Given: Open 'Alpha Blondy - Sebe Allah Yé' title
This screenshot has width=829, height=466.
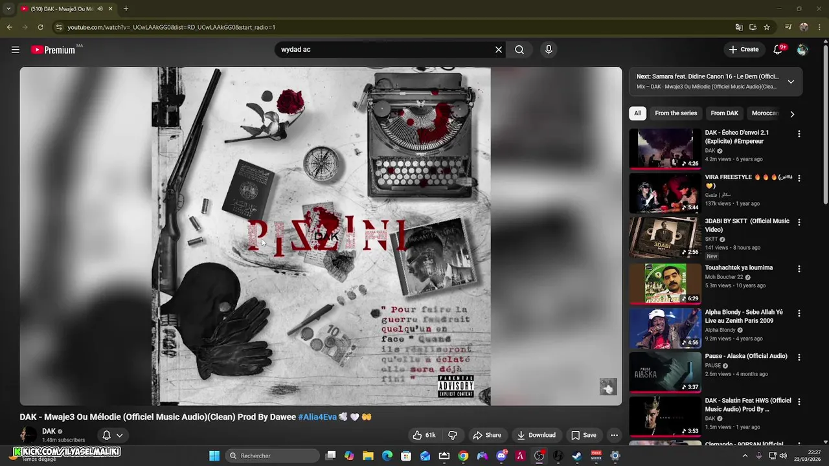Looking at the screenshot, I should pos(744,316).
